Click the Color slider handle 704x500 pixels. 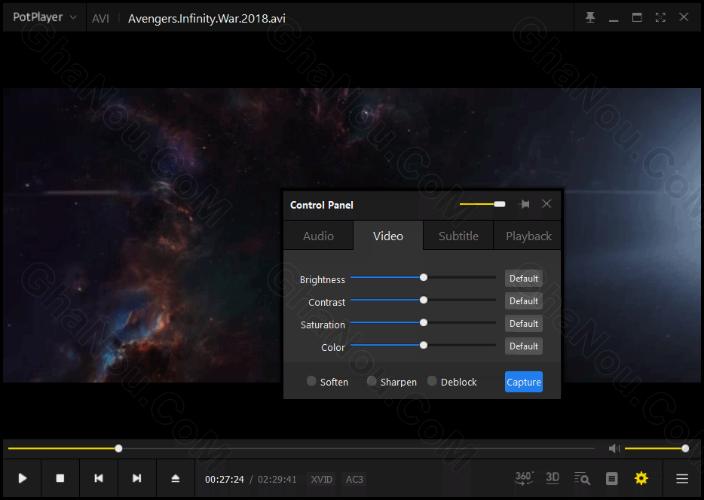point(424,346)
